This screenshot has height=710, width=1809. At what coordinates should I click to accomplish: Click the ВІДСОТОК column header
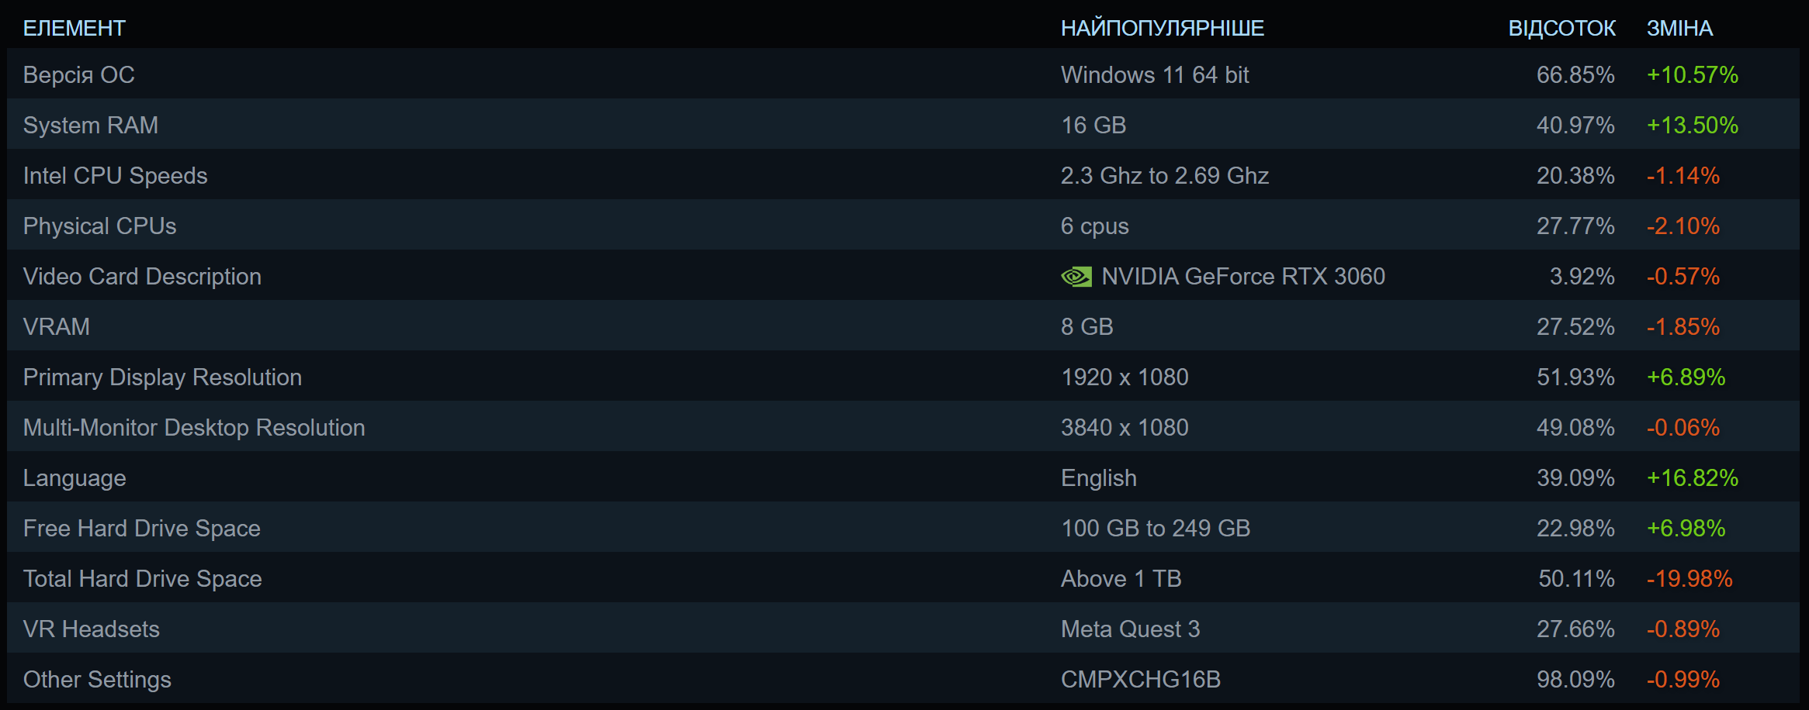pyautogui.click(x=1561, y=29)
